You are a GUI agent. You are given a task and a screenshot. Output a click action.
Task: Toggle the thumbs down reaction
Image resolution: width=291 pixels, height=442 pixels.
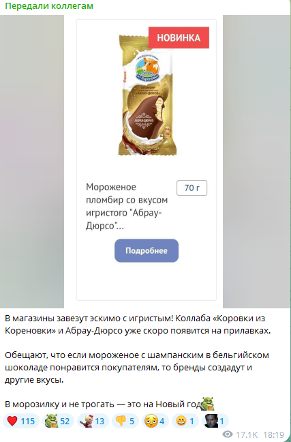click(125, 421)
